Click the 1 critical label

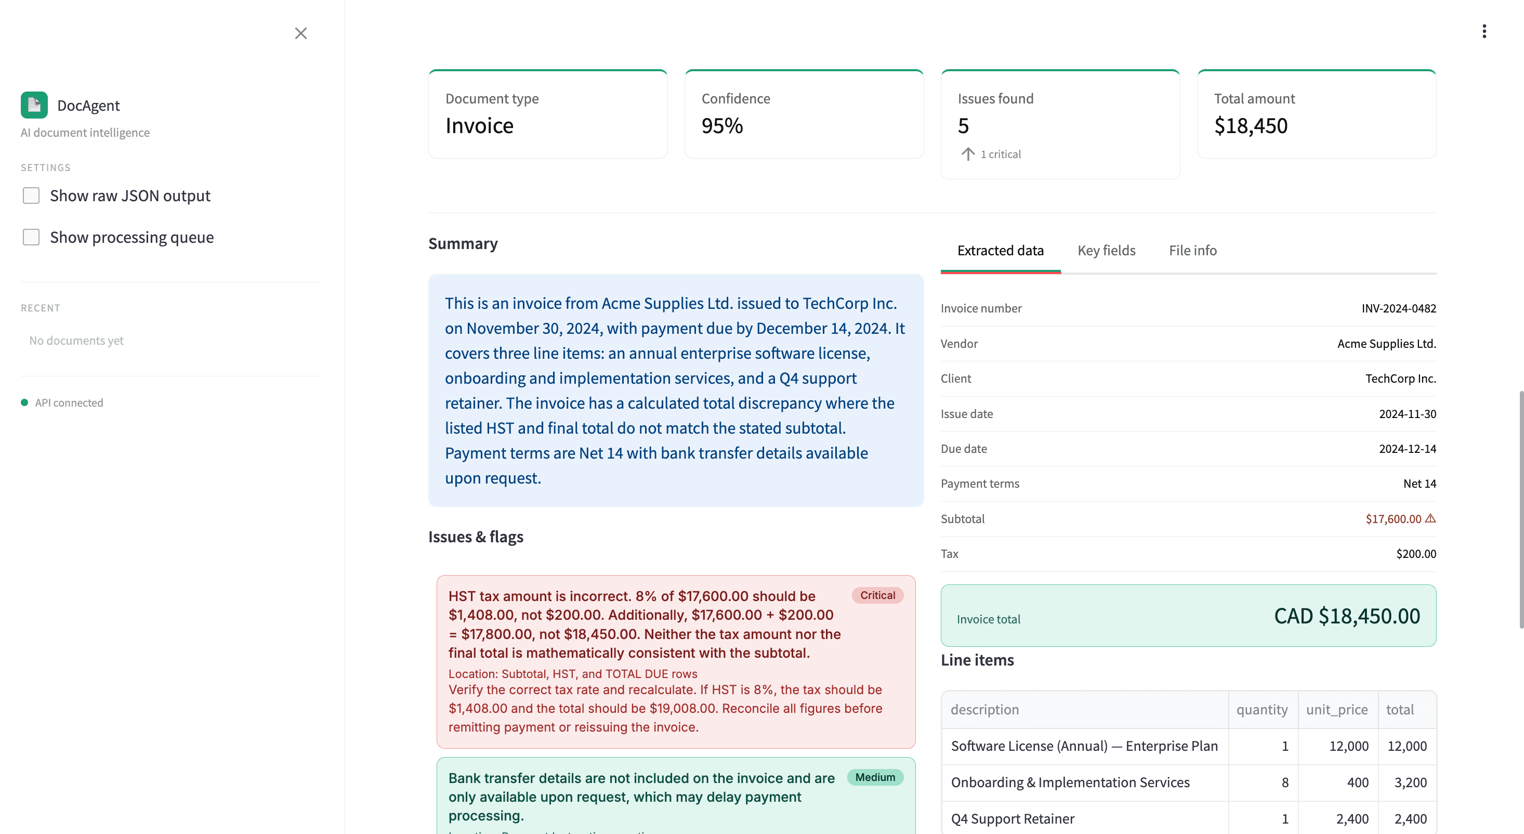1001,154
